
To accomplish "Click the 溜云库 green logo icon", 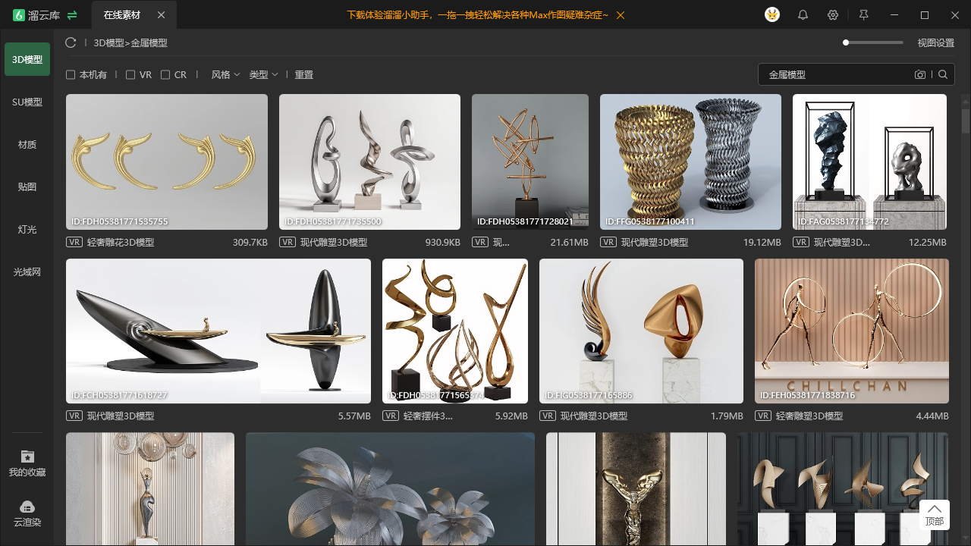I will [19, 15].
